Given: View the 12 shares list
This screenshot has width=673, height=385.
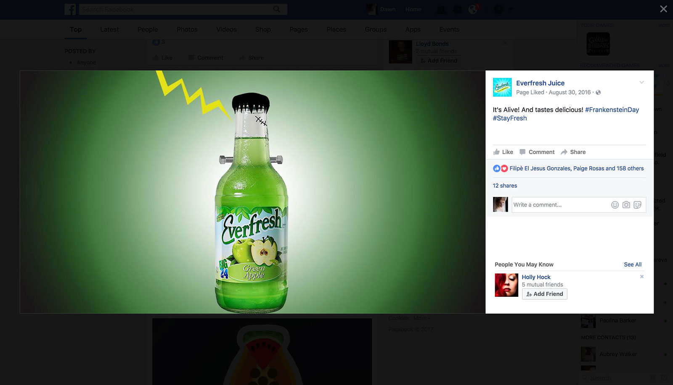Looking at the screenshot, I should tap(505, 186).
